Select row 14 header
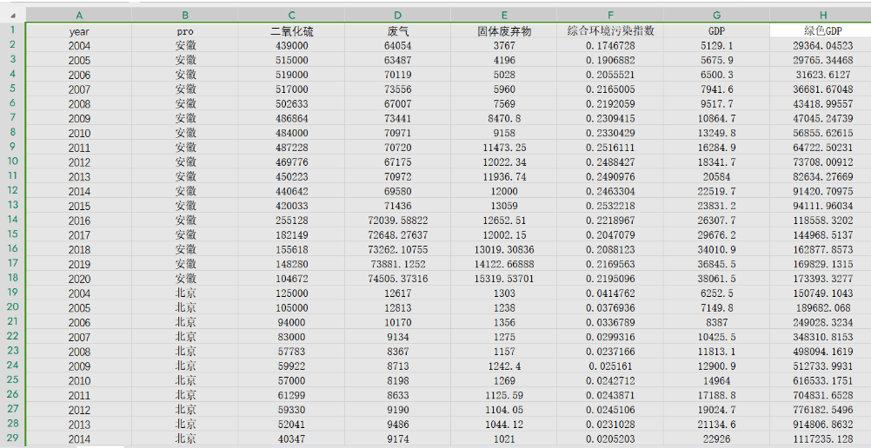 [x=13, y=220]
